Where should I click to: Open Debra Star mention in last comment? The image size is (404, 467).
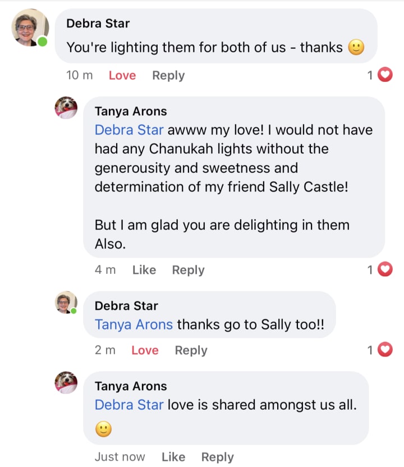coord(129,405)
